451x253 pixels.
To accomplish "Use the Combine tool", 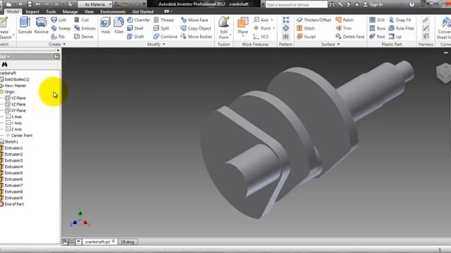I will tap(166, 37).
